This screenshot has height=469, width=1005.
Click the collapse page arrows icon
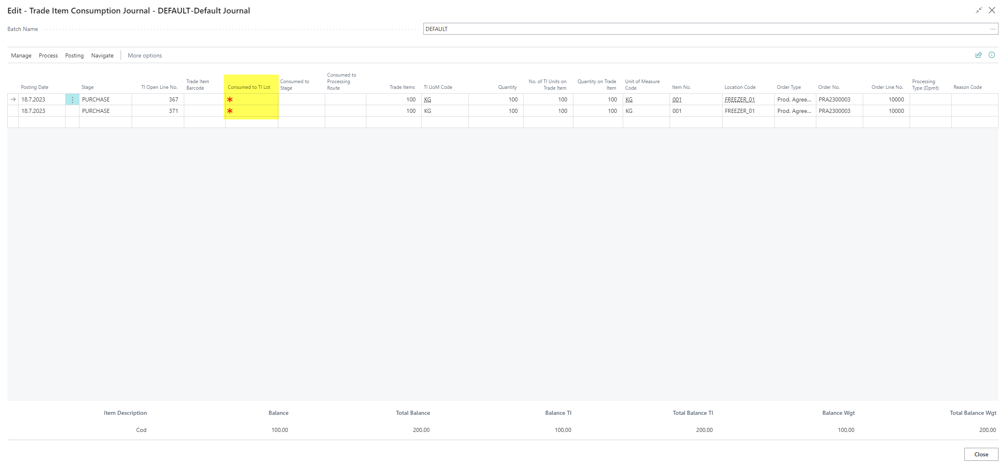(x=979, y=11)
